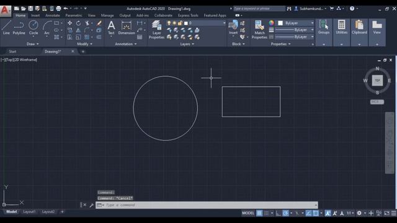397x223 pixels.
Task: Open the Help question mark icon
Action: tap(352, 9)
